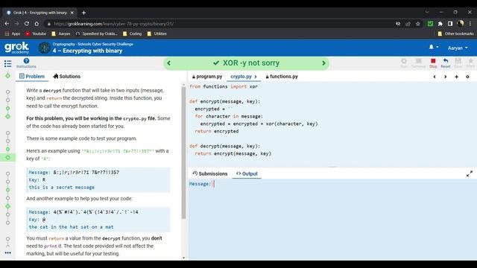This screenshot has height=268, width=477.
Task: Select the highlighted current problem marker
Action: click(7, 157)
